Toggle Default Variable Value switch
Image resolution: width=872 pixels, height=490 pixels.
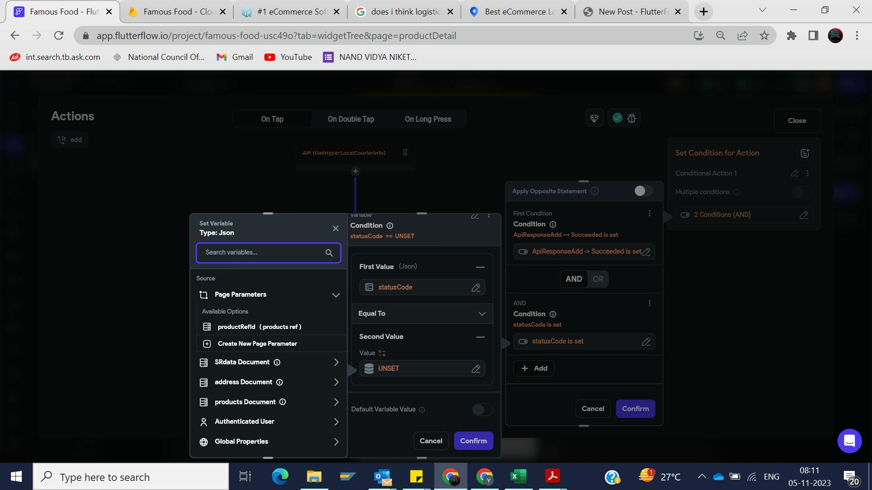point(482,410)
